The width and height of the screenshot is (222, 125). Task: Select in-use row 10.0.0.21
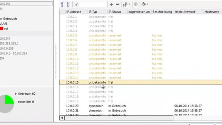click(x=141, y=110)
